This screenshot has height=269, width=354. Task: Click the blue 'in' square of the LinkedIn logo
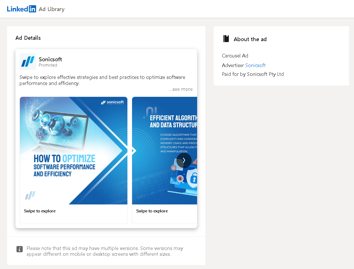click(32, 9)
